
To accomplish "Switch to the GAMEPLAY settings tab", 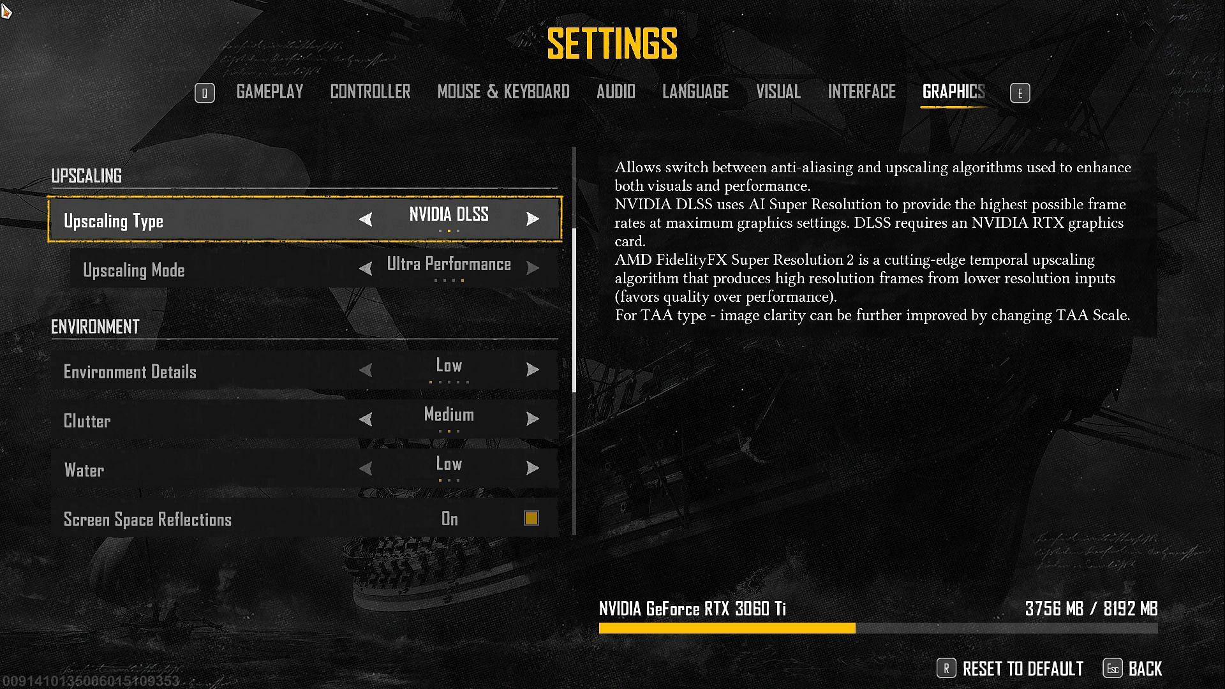I will click(269, 92).
